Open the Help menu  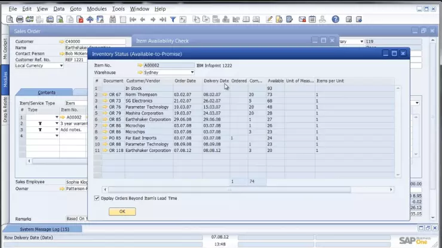coord(160,9)
